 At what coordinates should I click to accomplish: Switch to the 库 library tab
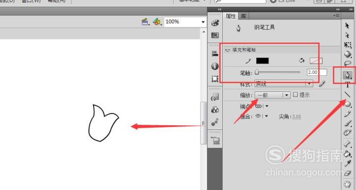coord(244,16)
